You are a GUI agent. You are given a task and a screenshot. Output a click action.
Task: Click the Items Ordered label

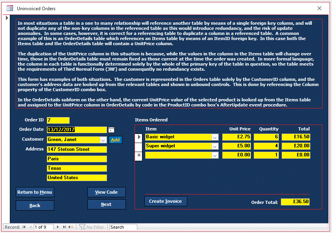(x=151, y=120)
